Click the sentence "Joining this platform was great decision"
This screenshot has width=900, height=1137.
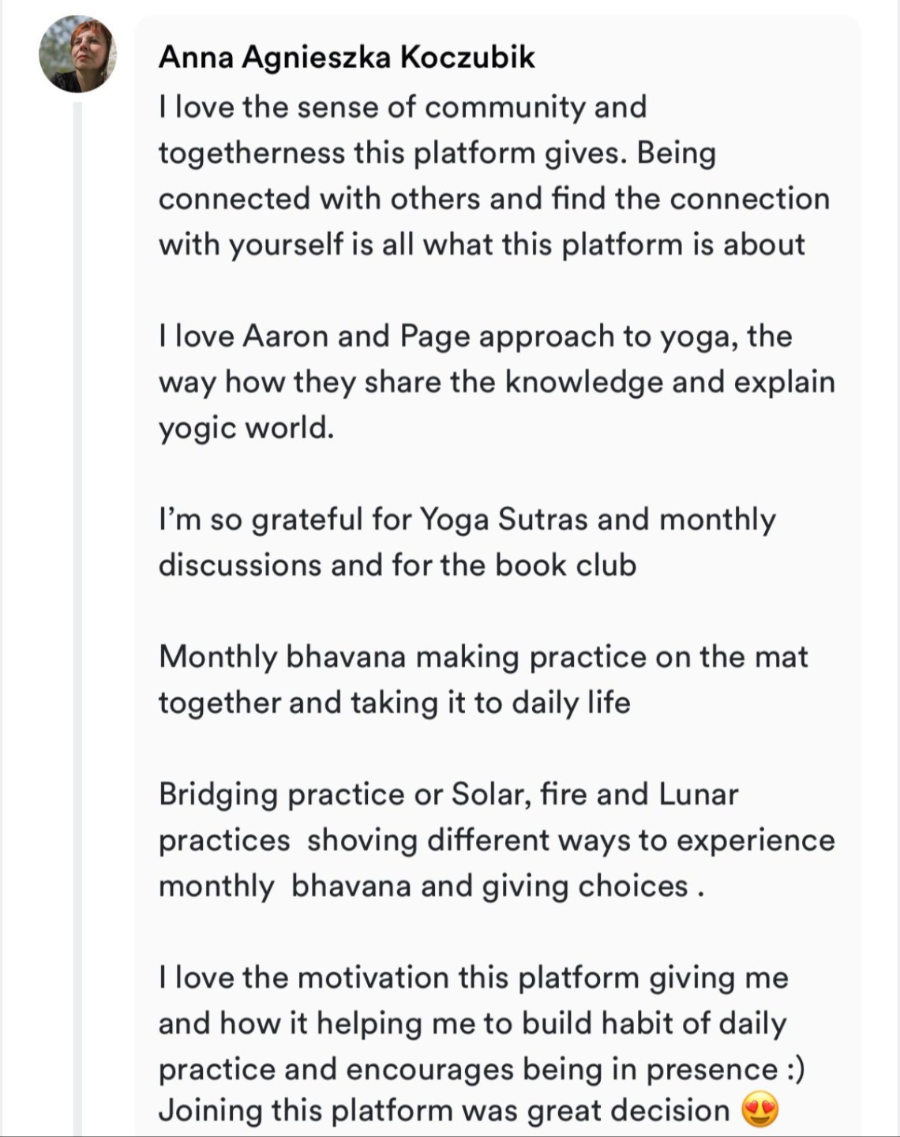coord(444,1111)
